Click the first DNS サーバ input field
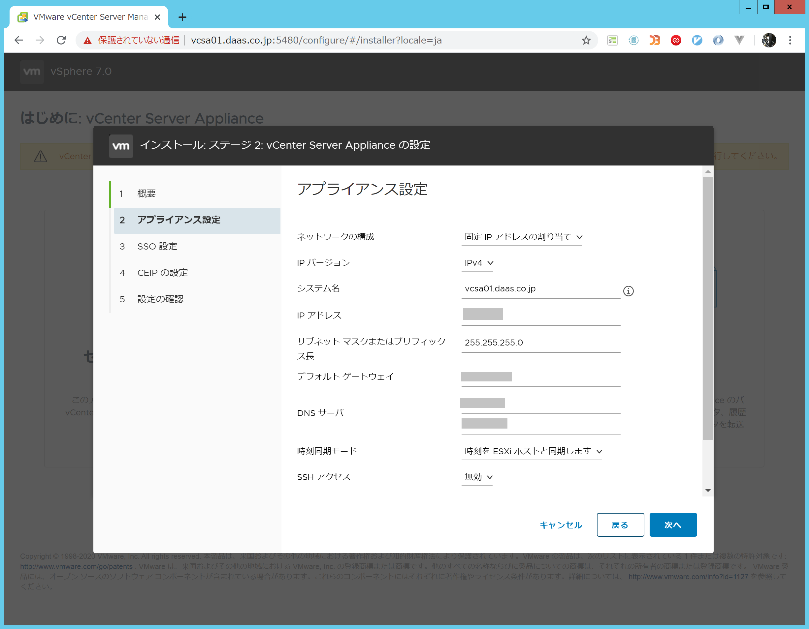 pyautogui.click(x=541, y=404)
